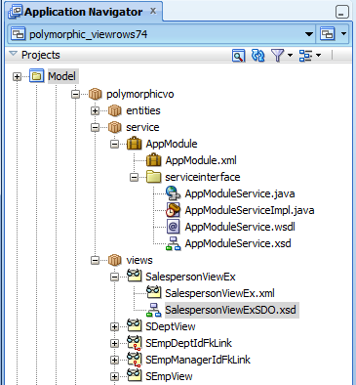Click the SalespersonViewExSDO.xsd schema icon
The height and width of the screenshot is (385, 356).
(x=153, y=310)
